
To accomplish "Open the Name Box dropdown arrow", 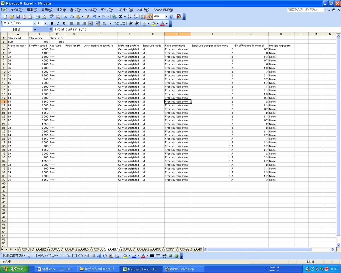I will (35, 29).
